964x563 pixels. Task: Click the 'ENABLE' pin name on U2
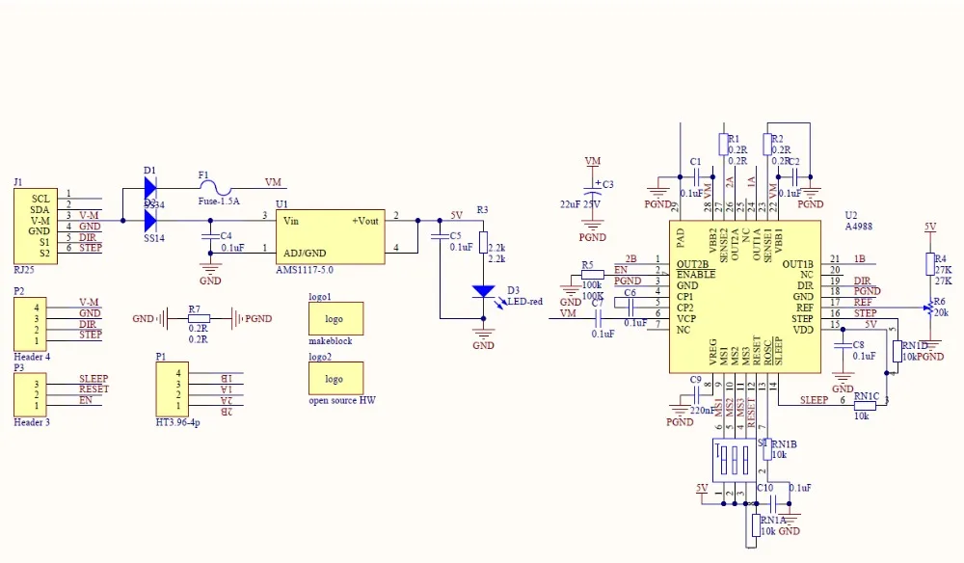(696, 275)
